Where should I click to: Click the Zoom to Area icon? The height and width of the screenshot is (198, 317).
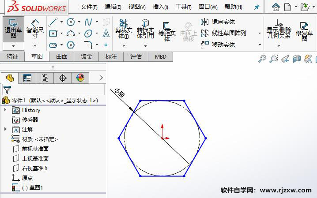click(274, 59)
